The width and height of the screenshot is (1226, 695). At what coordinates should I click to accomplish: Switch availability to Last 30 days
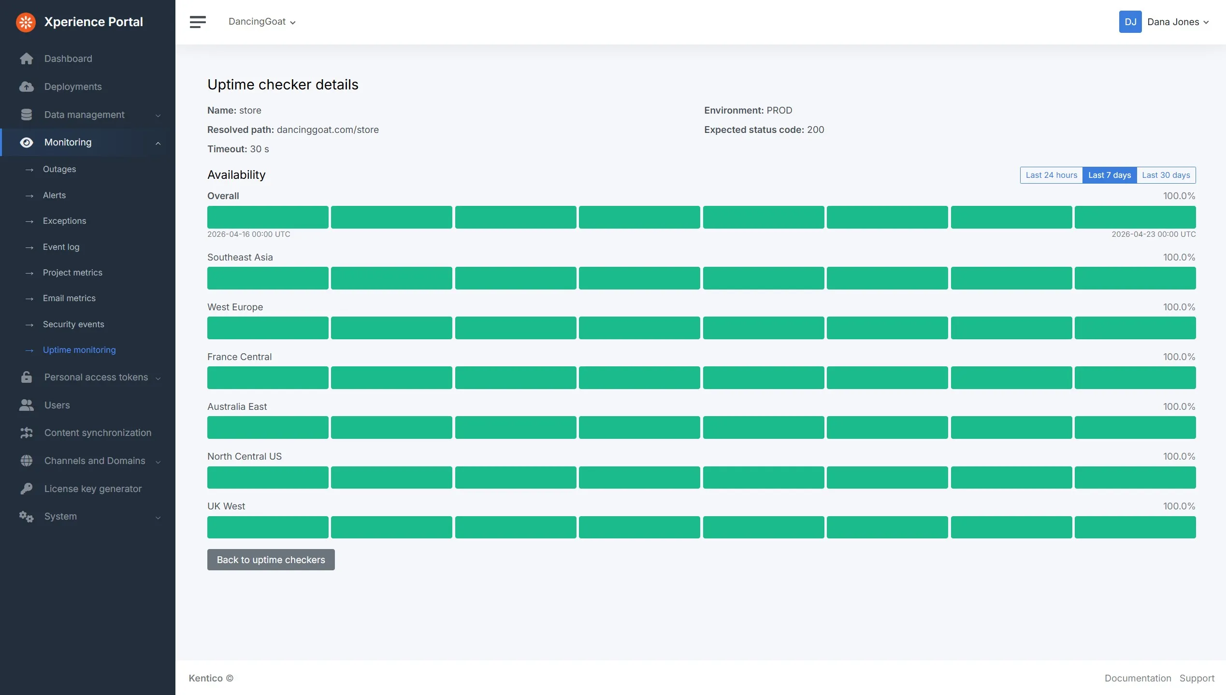(1166, 175)
